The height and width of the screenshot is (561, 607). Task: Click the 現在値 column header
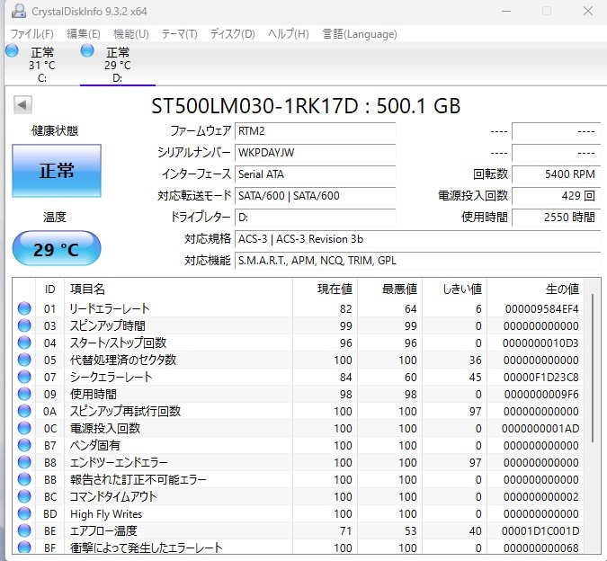coord(325,289)
